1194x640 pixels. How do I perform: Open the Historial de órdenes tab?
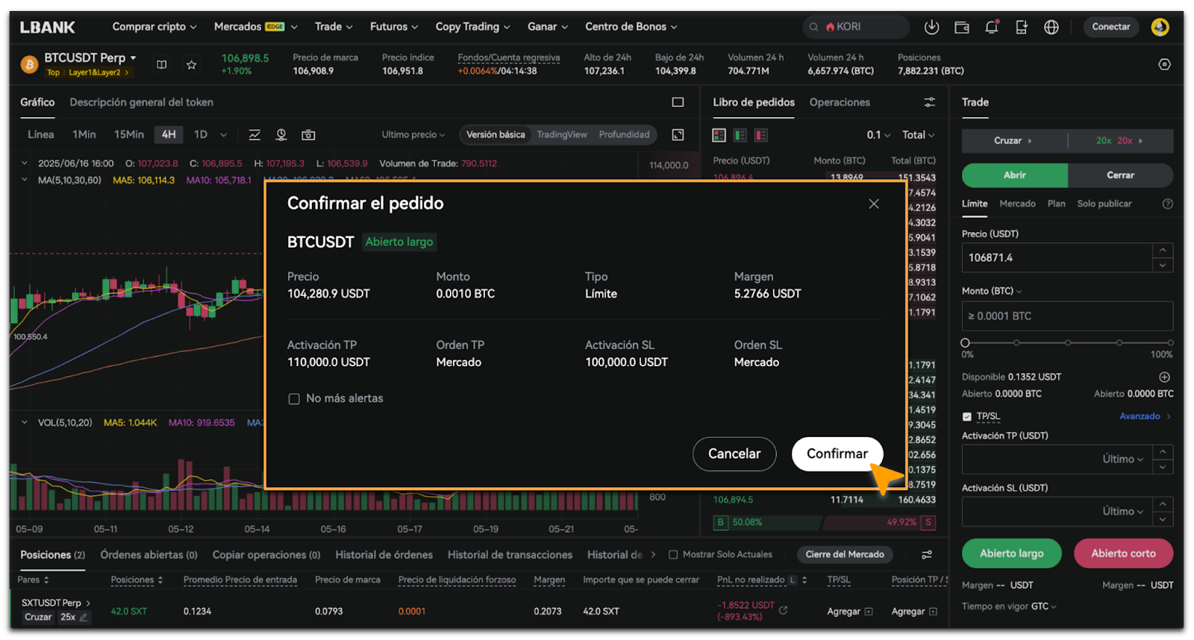pos(384,555)
